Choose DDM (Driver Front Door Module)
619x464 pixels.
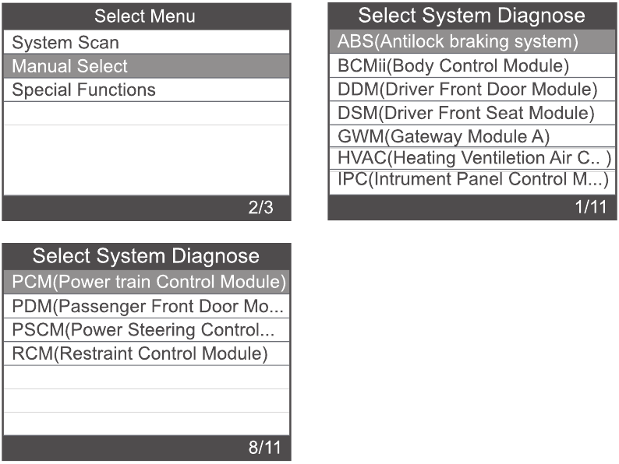(472, 89)
